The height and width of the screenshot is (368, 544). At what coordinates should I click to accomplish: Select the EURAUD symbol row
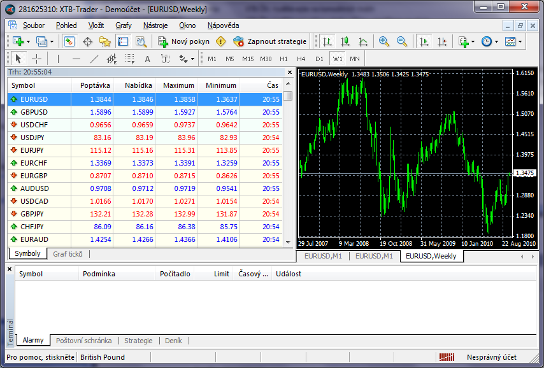pos(145,239)
